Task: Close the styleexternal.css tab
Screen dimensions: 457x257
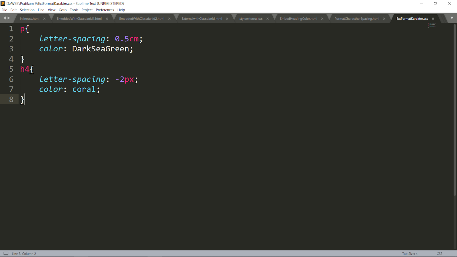Action: click(267, 18)
